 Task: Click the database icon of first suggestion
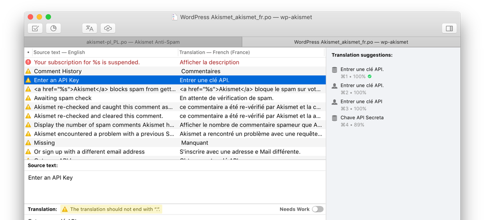[334, 70]
